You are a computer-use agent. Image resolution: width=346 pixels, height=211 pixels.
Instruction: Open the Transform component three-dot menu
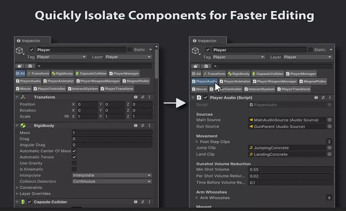pos(149,97)
